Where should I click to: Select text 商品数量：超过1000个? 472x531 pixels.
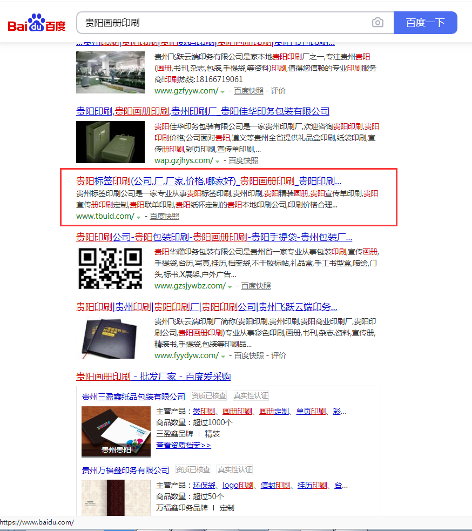pos(194,422)
